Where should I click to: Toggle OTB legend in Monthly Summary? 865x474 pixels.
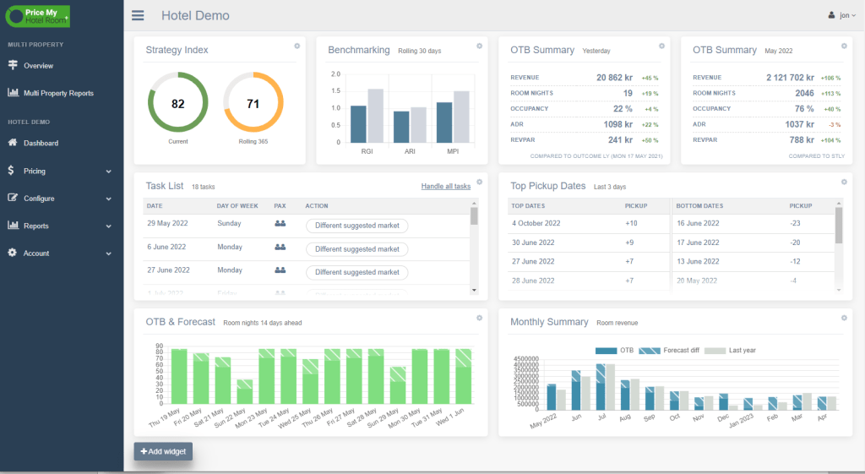[x=614, y=350]
